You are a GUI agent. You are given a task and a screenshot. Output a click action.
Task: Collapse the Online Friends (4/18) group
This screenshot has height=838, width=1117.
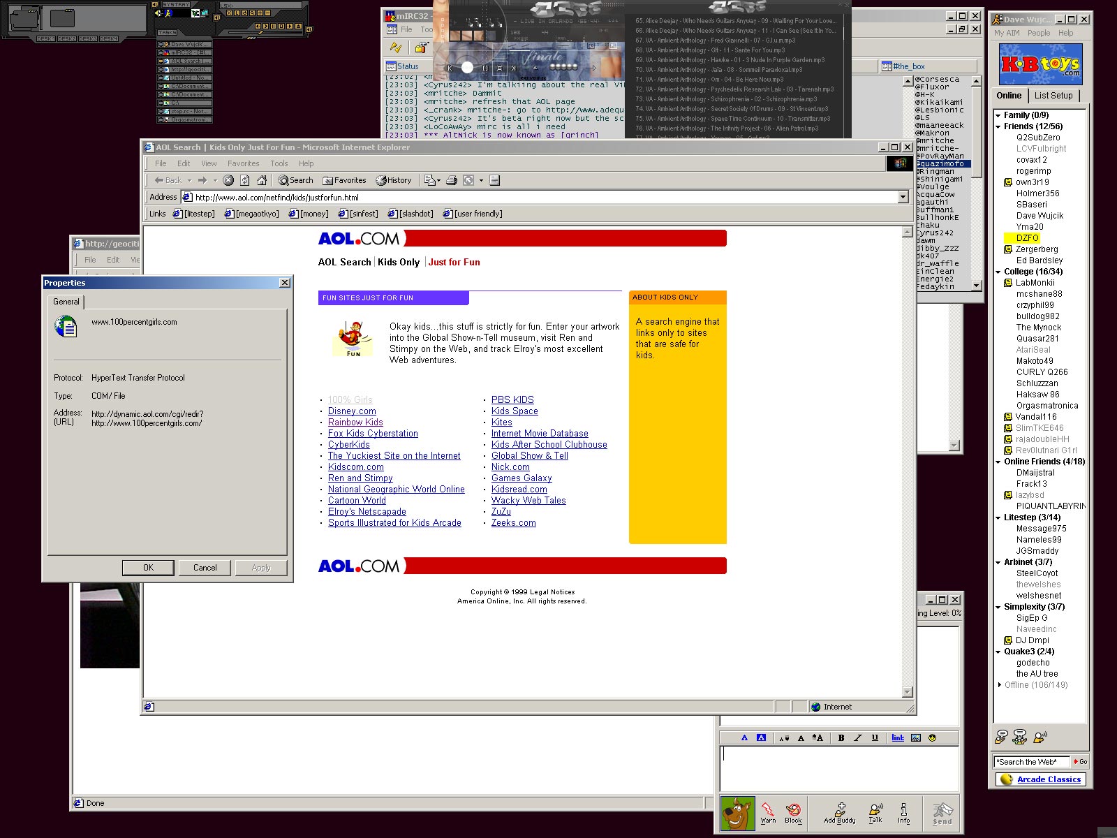click(998, 462)
